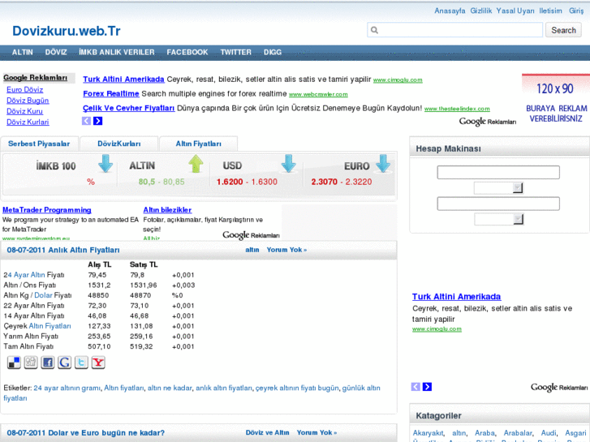Click the Delicious bookmark share icon
This screenshot has height=442, width=590.
[14, 363]
